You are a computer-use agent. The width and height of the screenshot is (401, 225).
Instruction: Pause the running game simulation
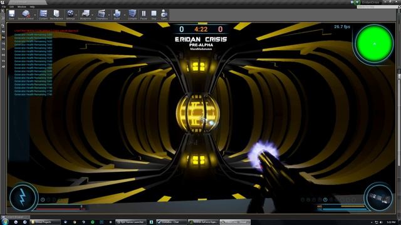[143, 14]
